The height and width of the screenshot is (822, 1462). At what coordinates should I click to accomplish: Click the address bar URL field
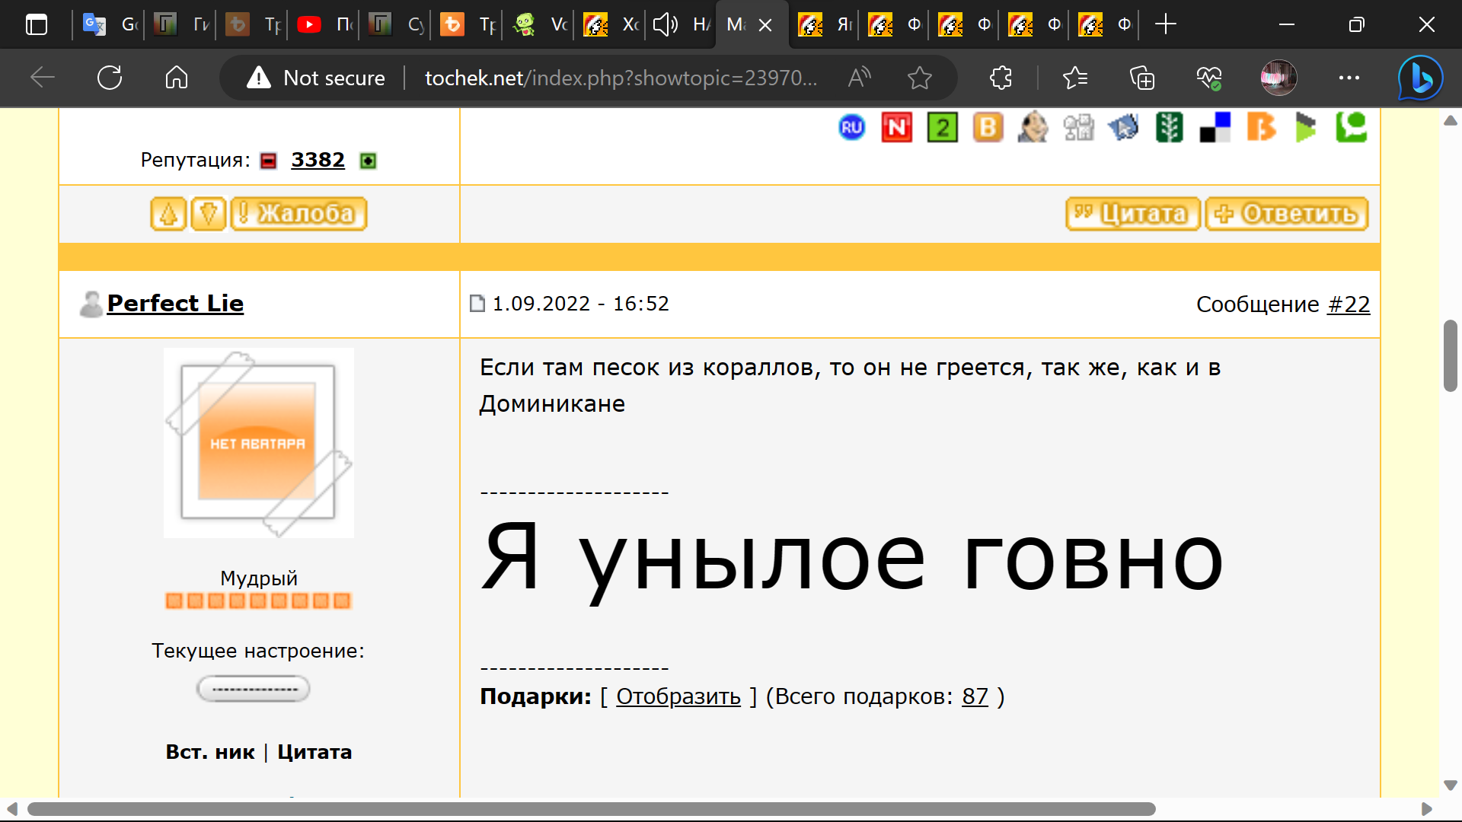[621, 78]
